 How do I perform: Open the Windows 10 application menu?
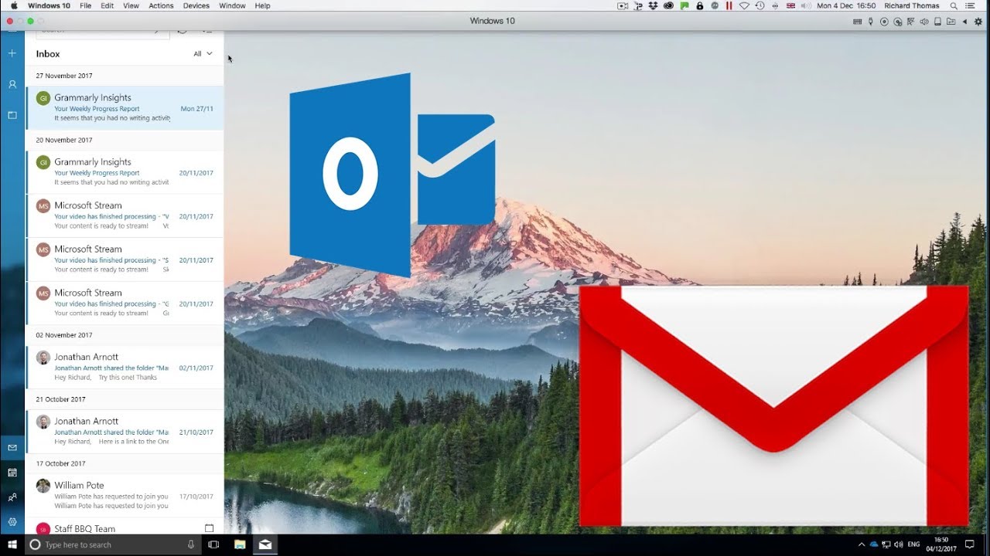click(48, 5)
